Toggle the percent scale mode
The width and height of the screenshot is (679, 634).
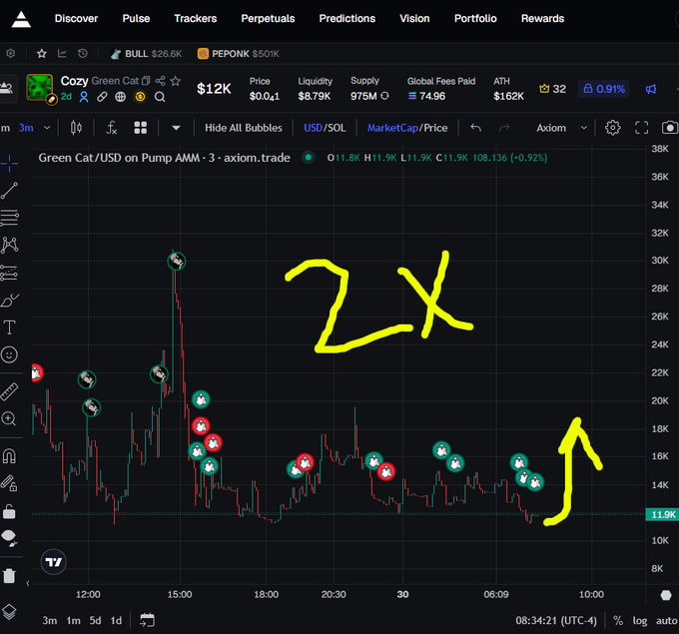tap(618, 621)
